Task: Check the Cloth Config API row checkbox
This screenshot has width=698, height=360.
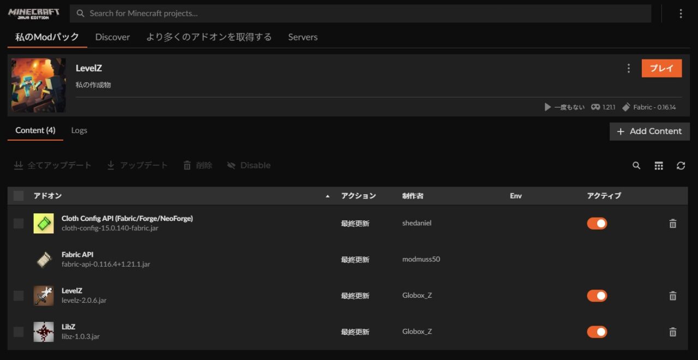Action: [x=19, y=223]
